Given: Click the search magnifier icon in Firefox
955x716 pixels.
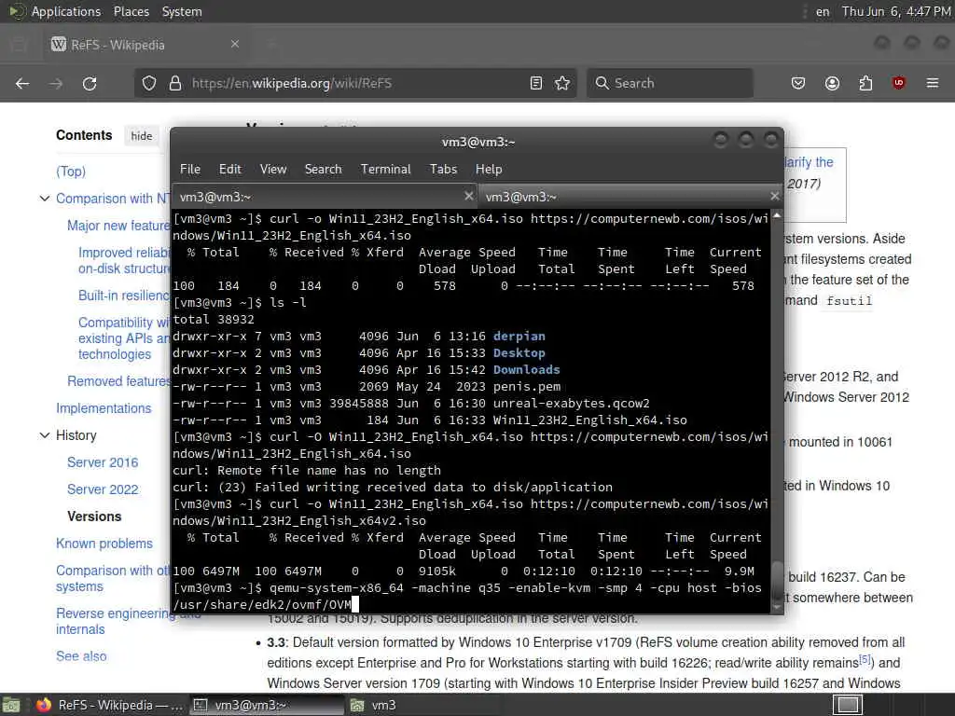Looking at the screenshot, I should pyautogui.click(x=602, y=83).
